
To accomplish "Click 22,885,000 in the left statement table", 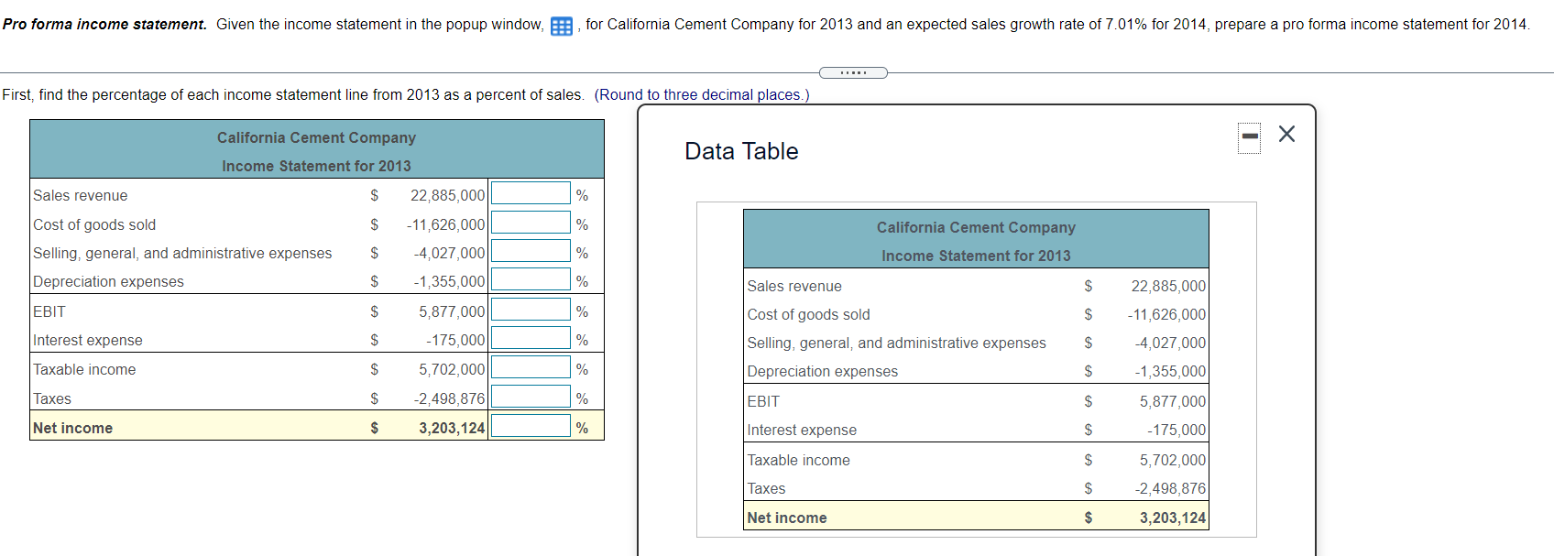I will (447, 195).
